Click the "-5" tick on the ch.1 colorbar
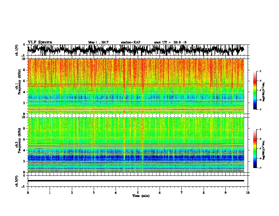The image size is (279, 216). (260, 90)
